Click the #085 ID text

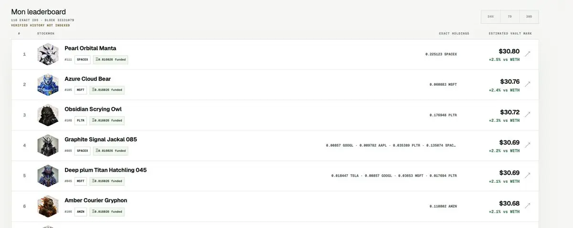pyautogui.click(x=68, y=151)
